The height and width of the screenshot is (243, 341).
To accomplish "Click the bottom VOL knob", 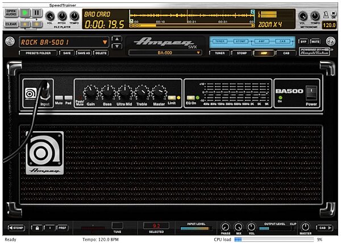I will tap(251, 227).
